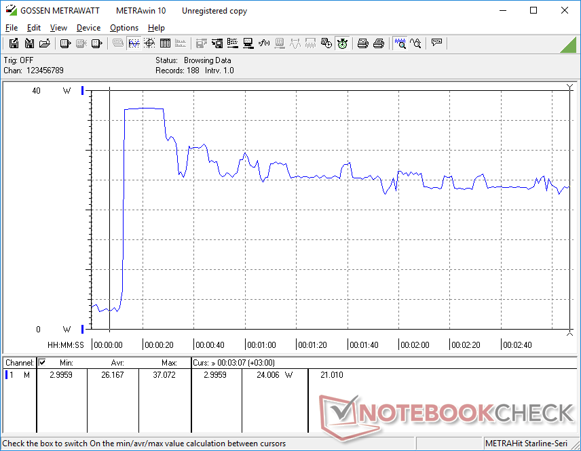Select the blue channel 1 color indicator
This screenshot has height=451, width=581.
(x=6, y=375)
